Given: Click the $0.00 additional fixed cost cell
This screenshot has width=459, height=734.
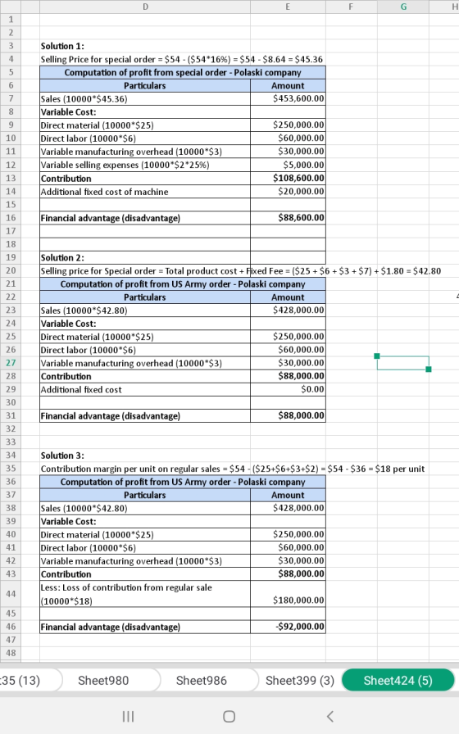Looking at the screenshot, I should click(288, 389).
